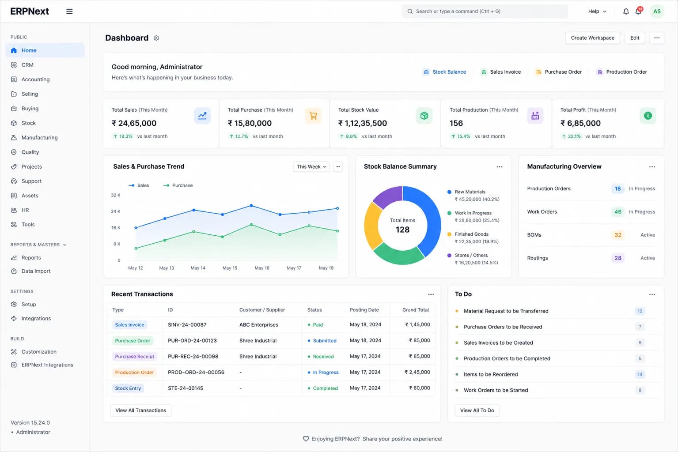678x452 pixels.
Task: Open the AS user avatar
Action: point(657,11)
